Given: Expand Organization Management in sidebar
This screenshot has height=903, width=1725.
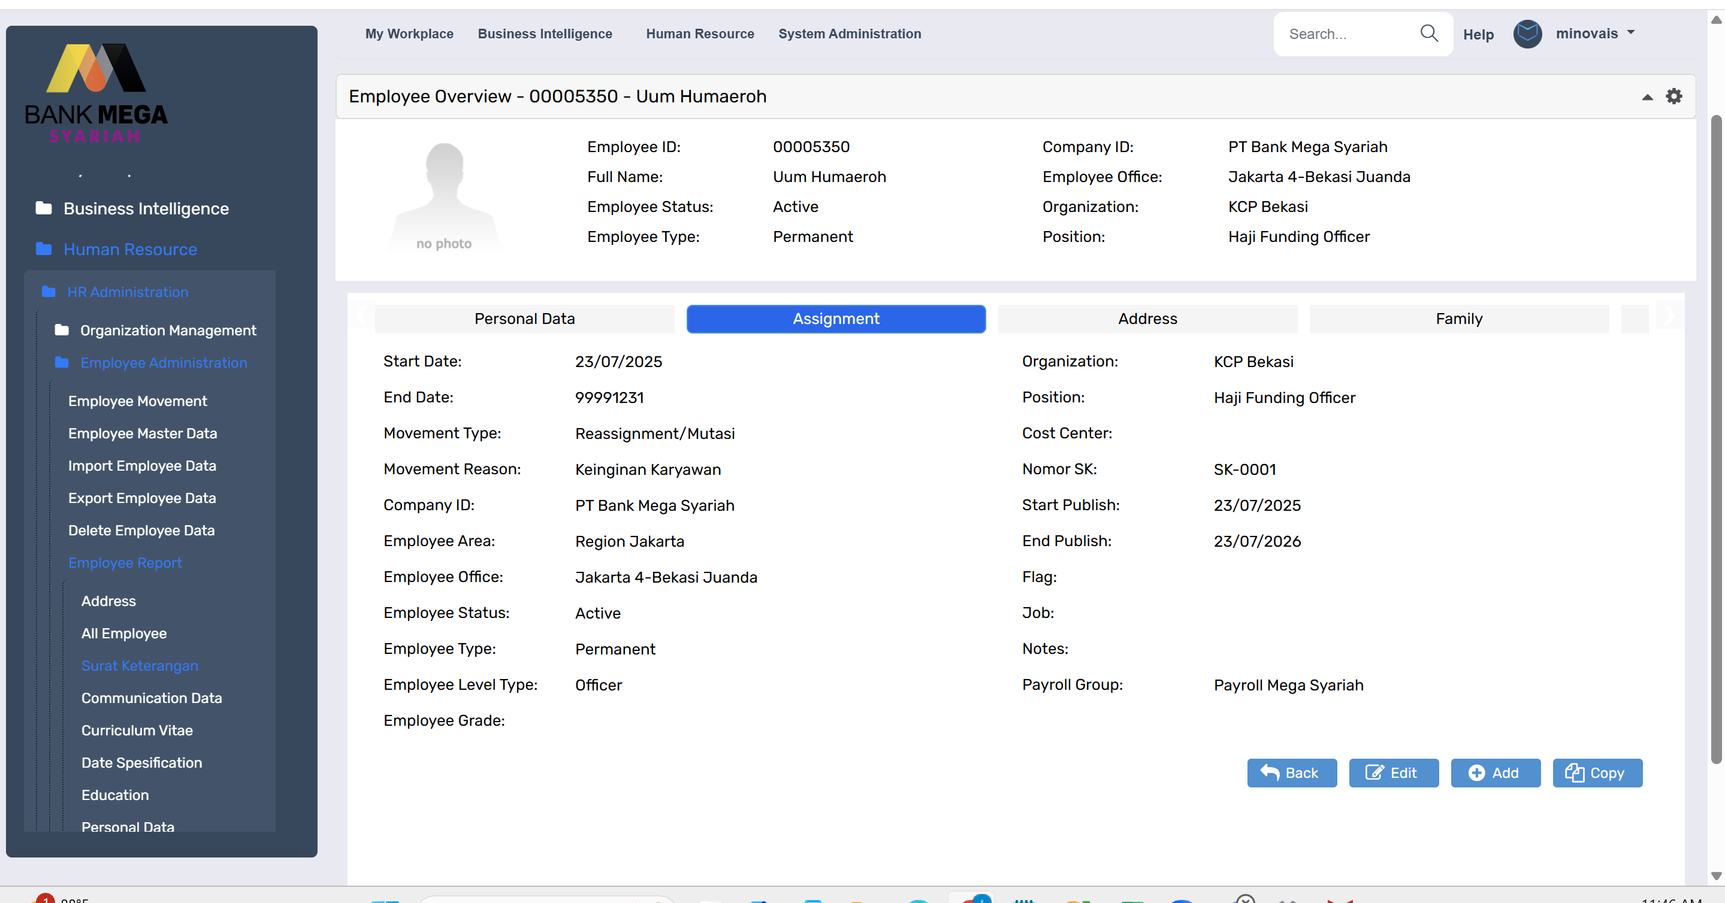Looking at the screenshot, I should 168,330.
